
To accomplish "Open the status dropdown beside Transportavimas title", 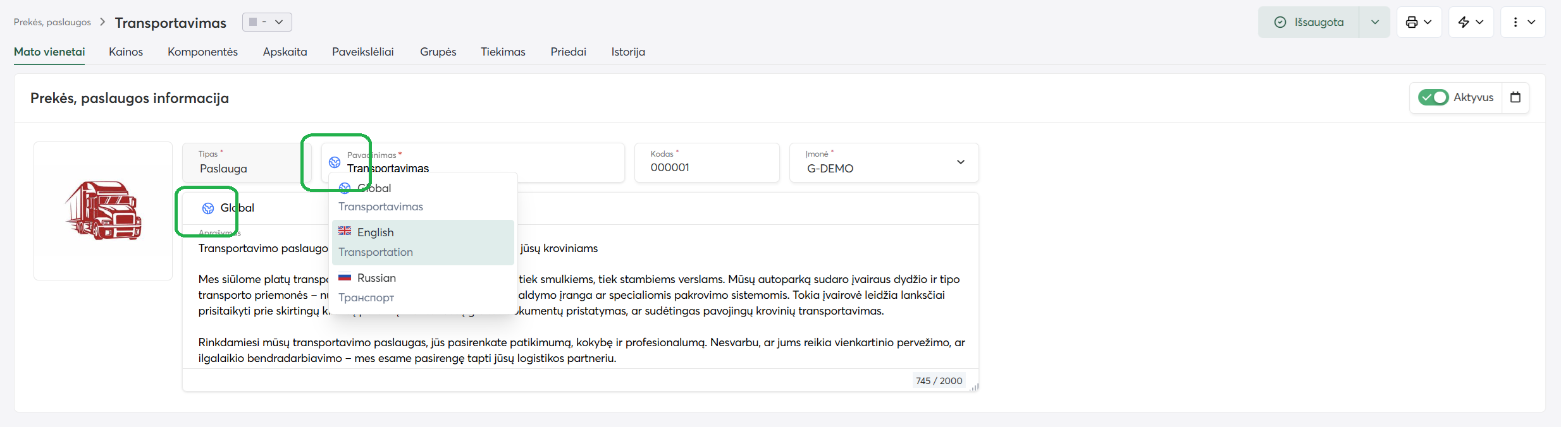I will (267, 22).
